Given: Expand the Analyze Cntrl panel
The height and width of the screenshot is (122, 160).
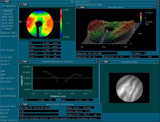Looking at the screenshot, I should pyautogui.click(x=9, y=36).
